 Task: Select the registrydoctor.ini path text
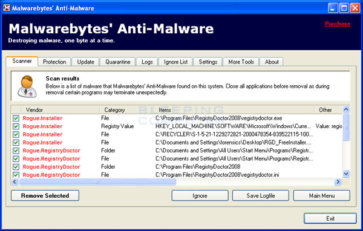217,175
